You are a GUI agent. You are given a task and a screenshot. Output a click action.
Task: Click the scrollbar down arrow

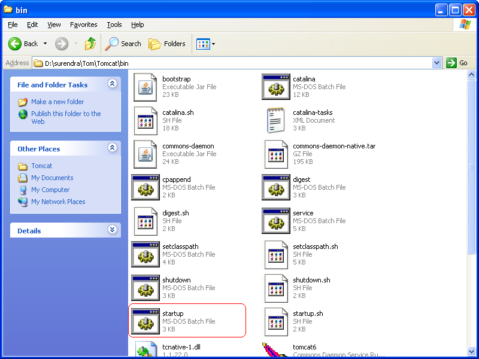471,352
